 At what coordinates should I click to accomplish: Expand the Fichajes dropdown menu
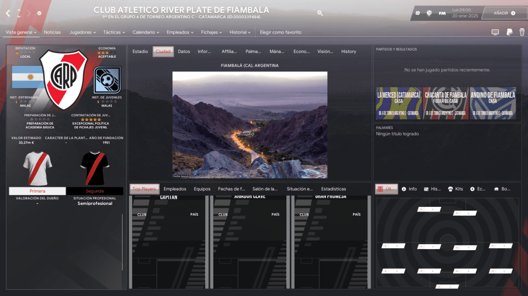click(212, 32)
